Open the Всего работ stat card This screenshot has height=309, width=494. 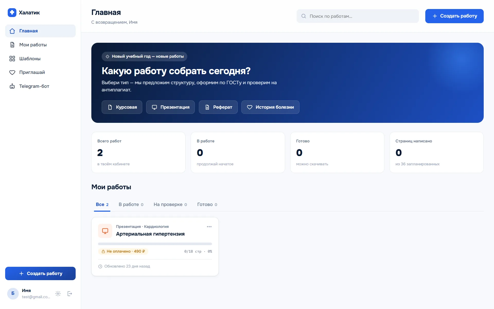pos(138,152)
